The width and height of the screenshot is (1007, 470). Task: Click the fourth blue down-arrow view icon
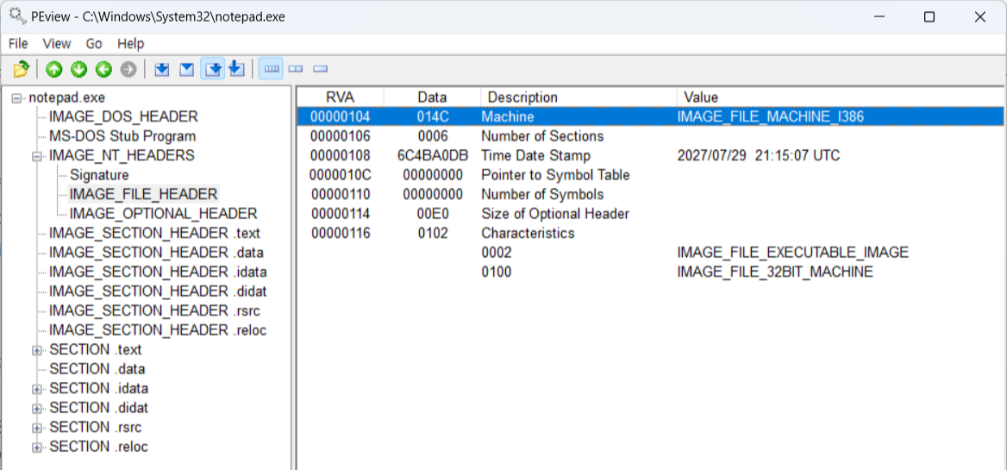236,69
